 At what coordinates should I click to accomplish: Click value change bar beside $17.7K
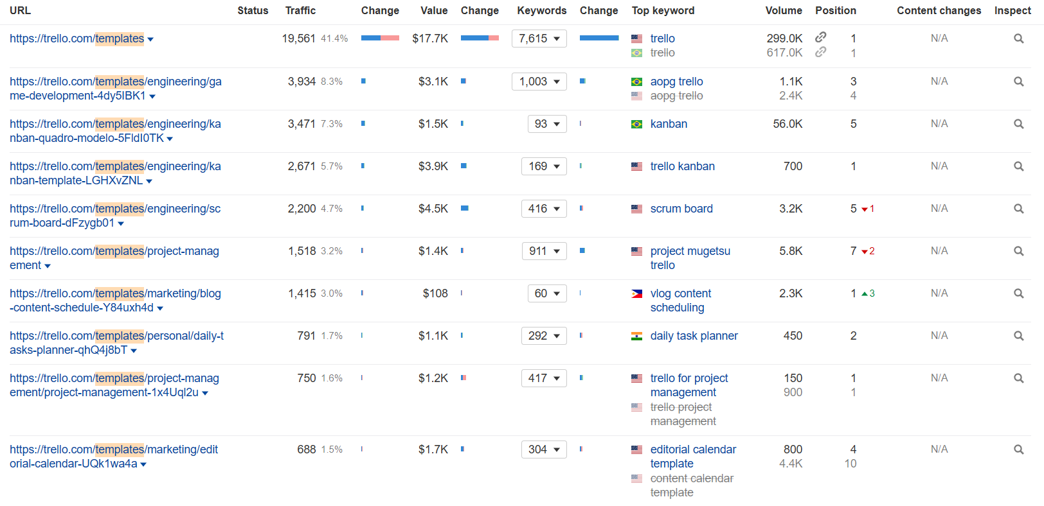(x=480, y=38)
